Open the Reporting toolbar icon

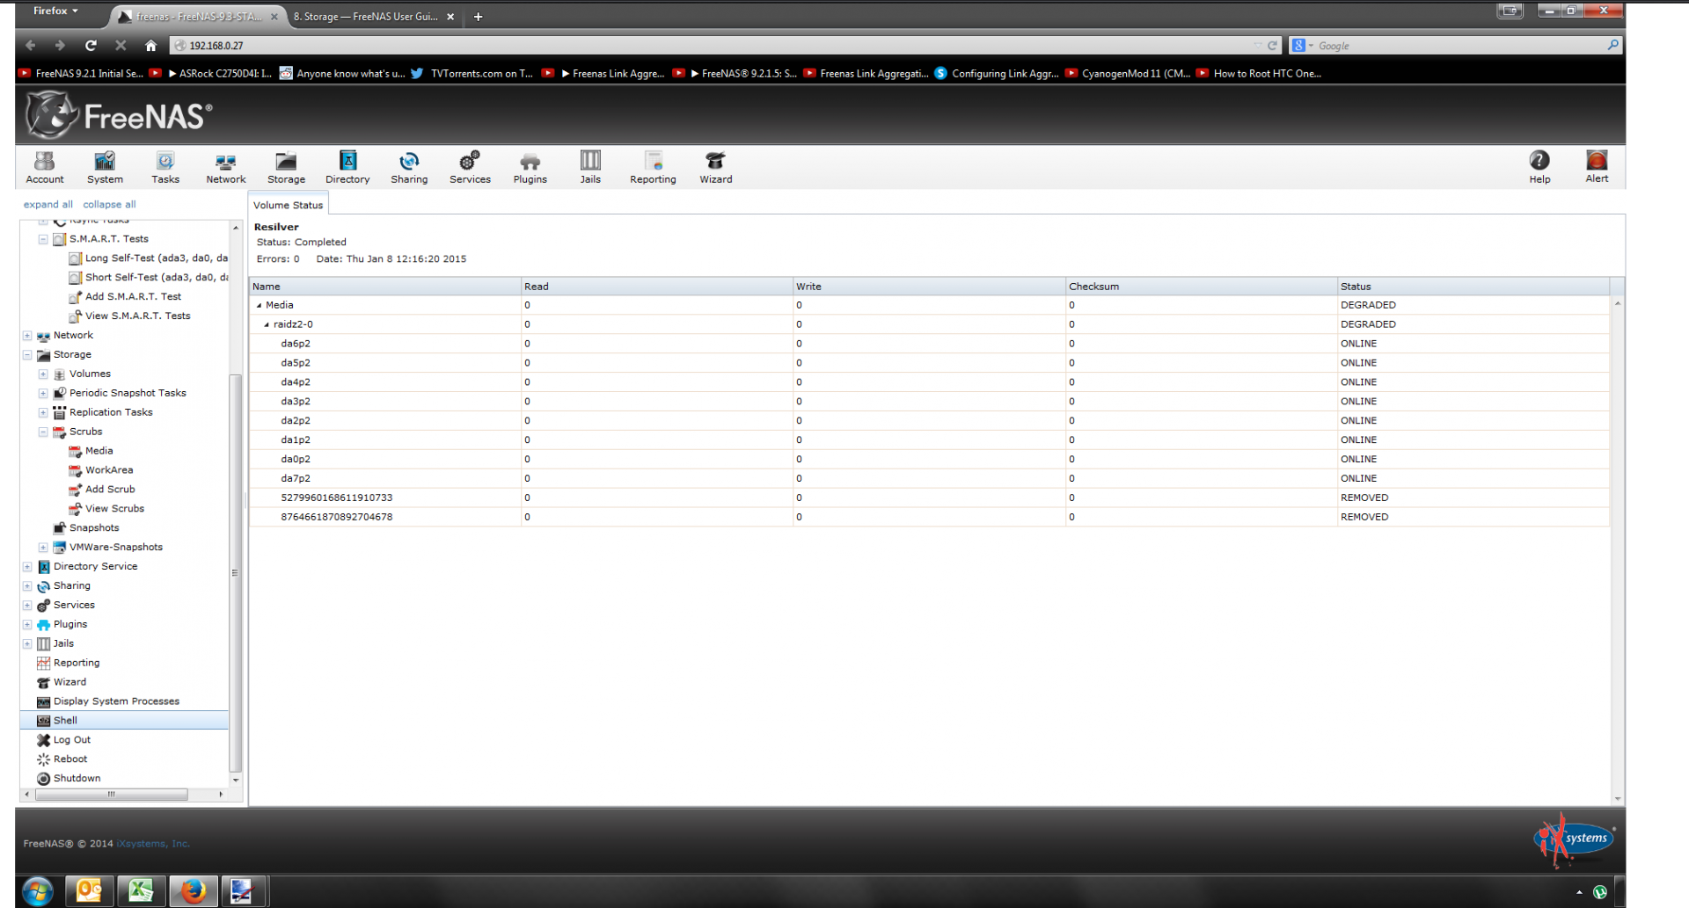click(653, 167)
